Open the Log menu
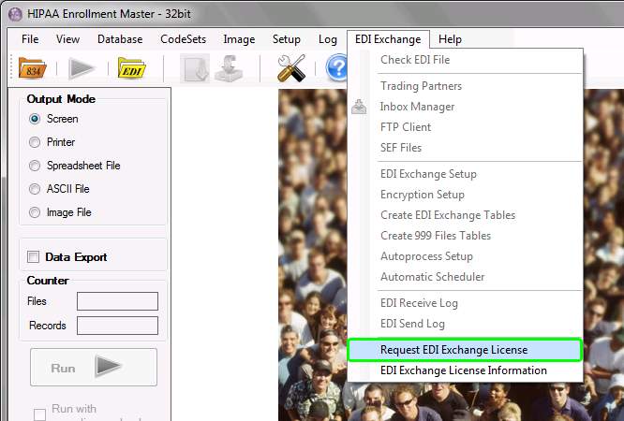This screenshot has height=421, width=624. [x=328, y=39]
